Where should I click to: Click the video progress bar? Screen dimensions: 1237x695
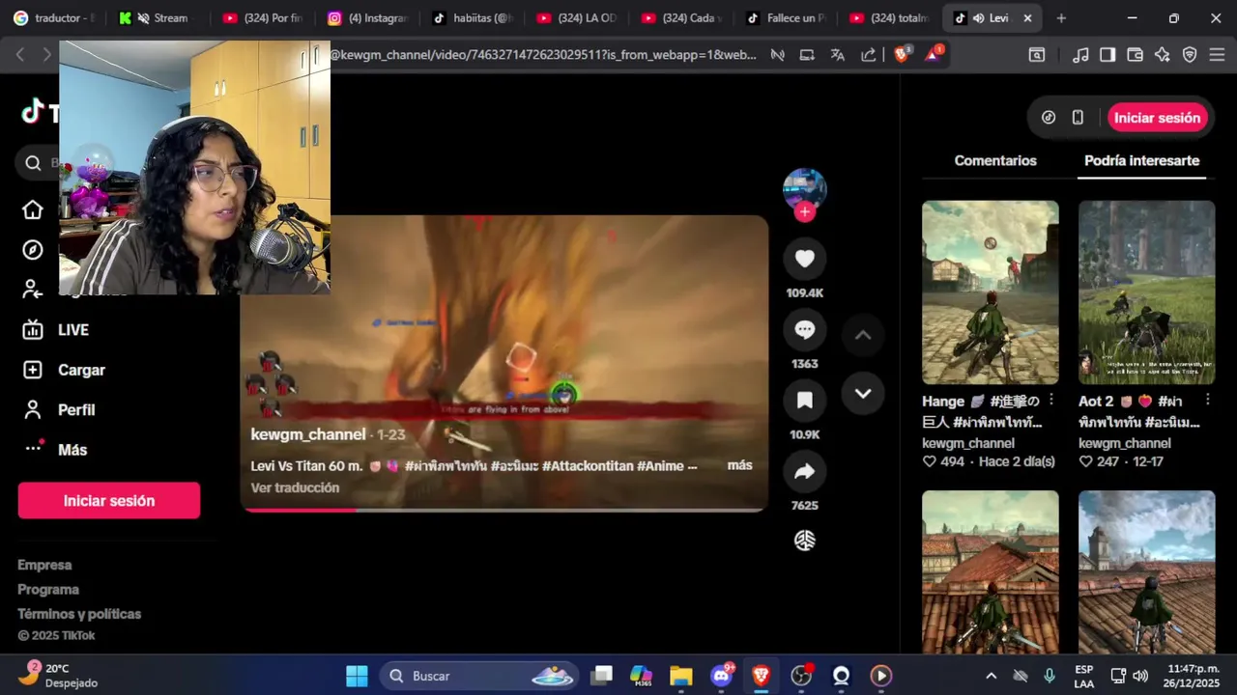(x=503, y=510)
